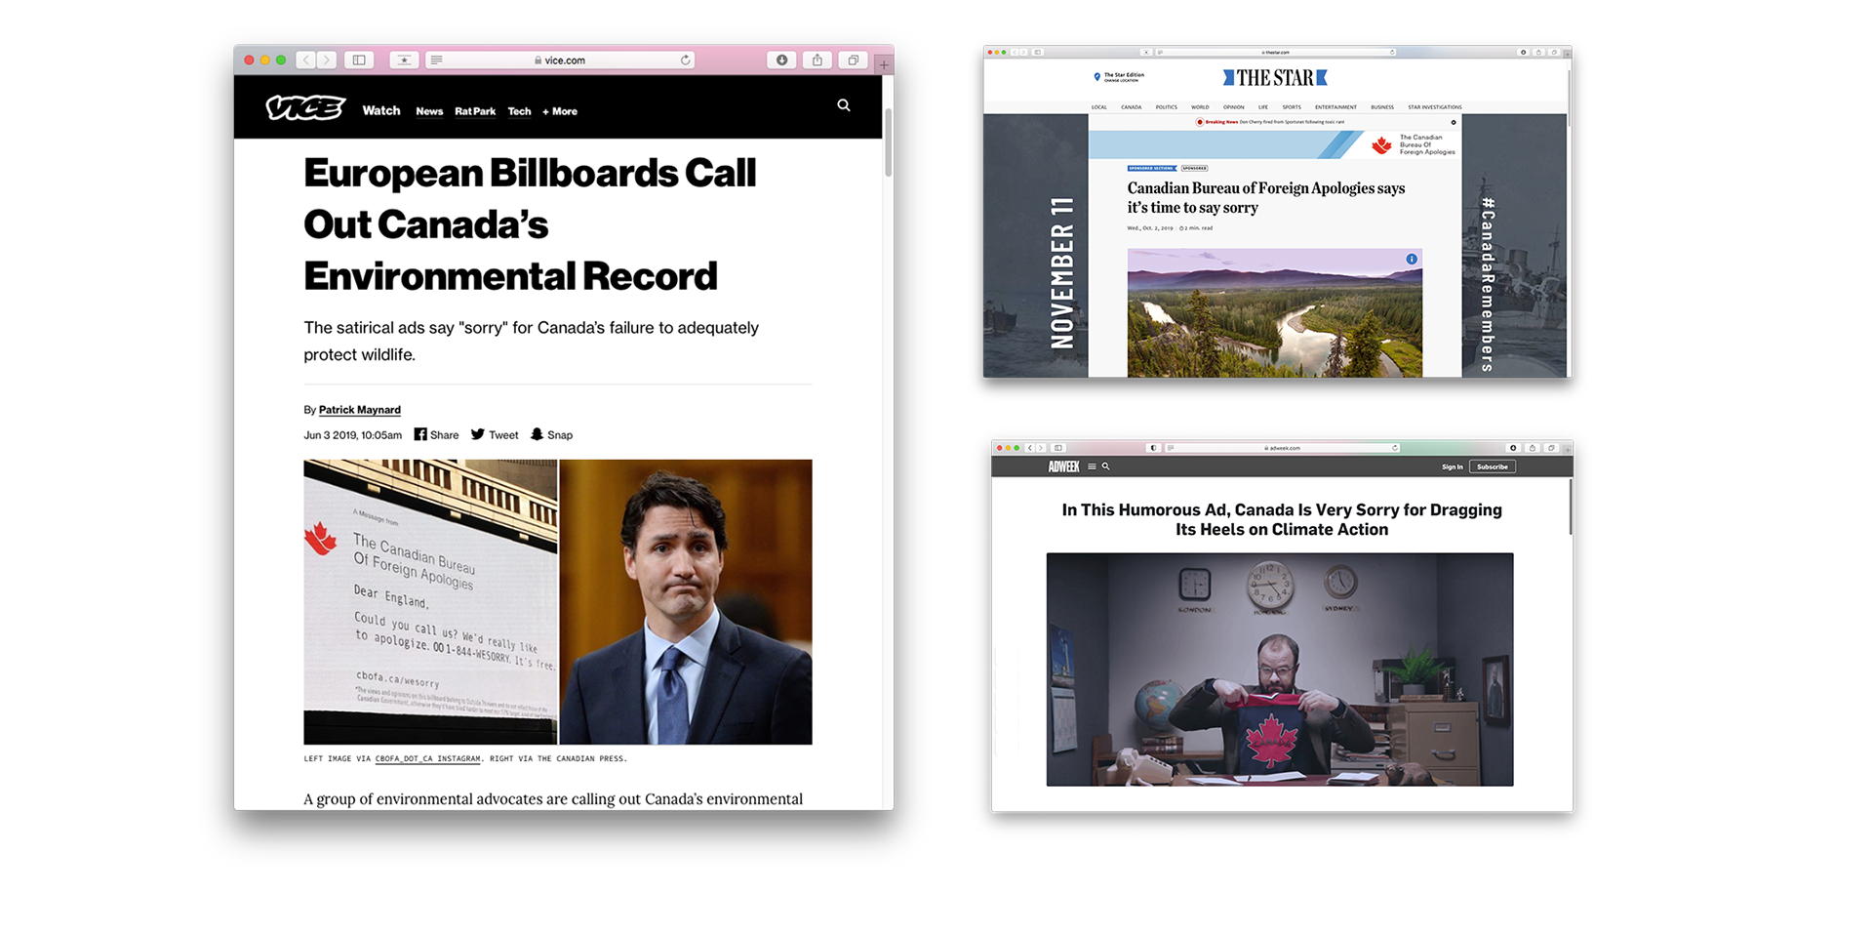Snap the VICE article via Snapchat

pyautogui.click(x=551, y=434)
